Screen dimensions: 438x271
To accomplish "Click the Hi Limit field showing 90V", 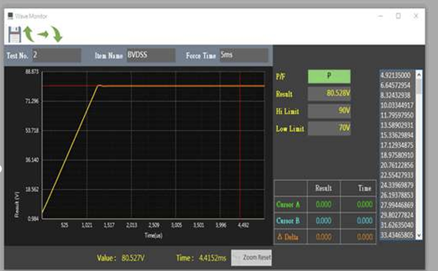I will 329,111.
